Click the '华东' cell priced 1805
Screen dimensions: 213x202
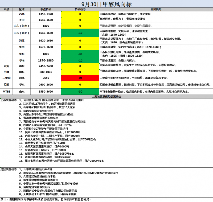pyautogui.click(x=22, y=54)
